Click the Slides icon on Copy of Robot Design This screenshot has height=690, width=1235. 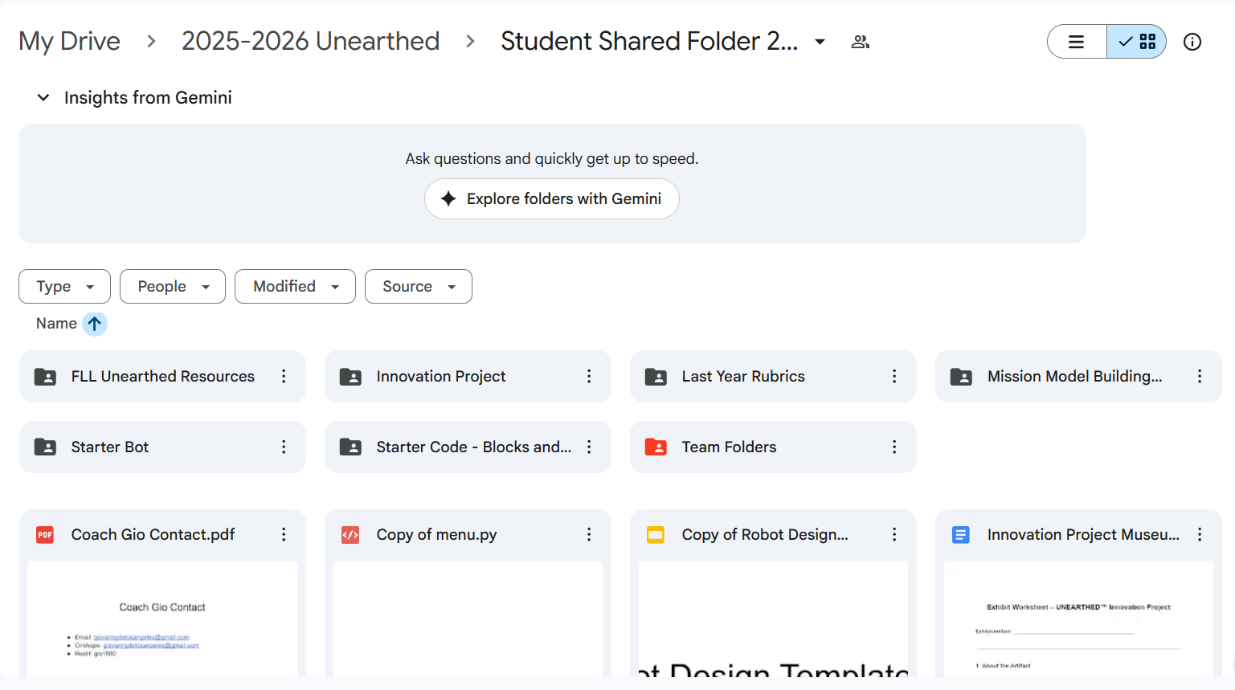[x=656, y=534]
